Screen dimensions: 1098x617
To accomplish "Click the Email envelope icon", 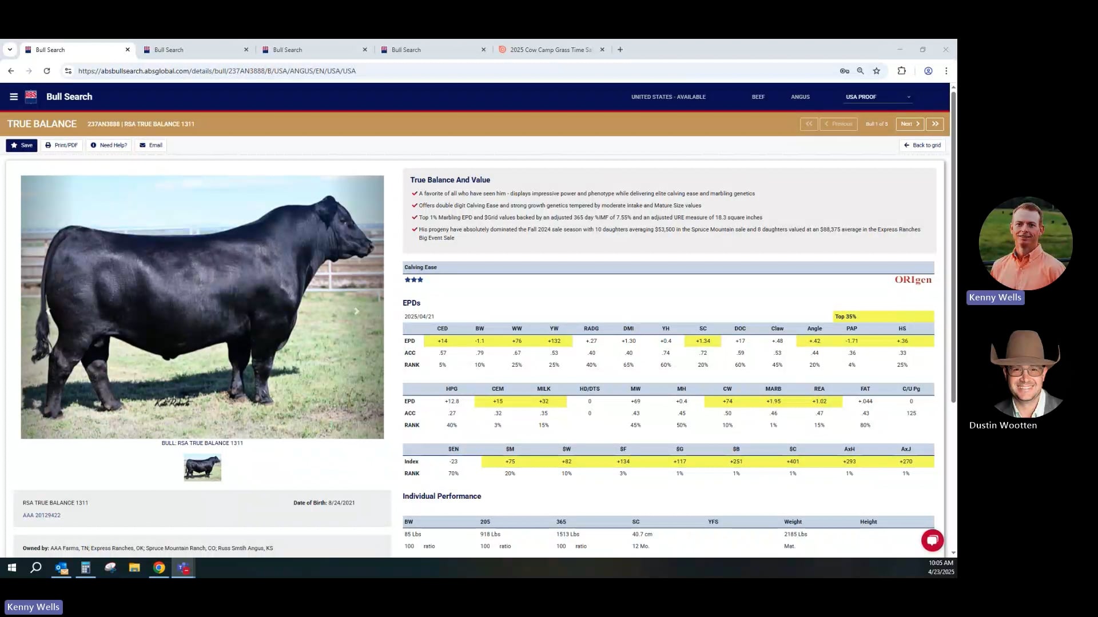I will point(142,145).
